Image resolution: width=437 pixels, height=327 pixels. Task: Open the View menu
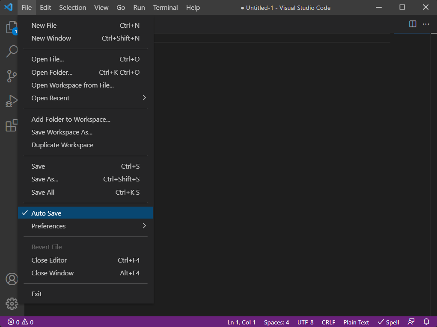click(101, 8)
